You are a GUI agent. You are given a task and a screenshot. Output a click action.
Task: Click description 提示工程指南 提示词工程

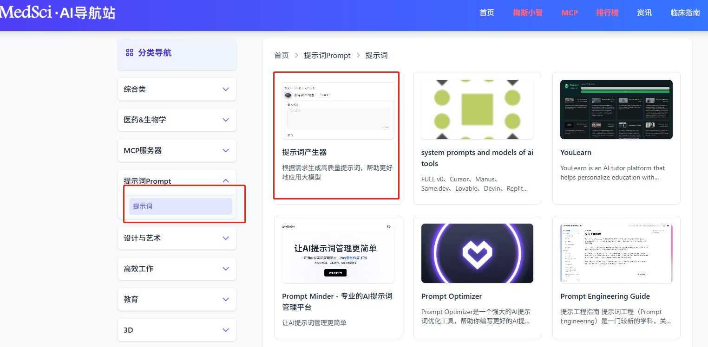[x=616, y=316]
